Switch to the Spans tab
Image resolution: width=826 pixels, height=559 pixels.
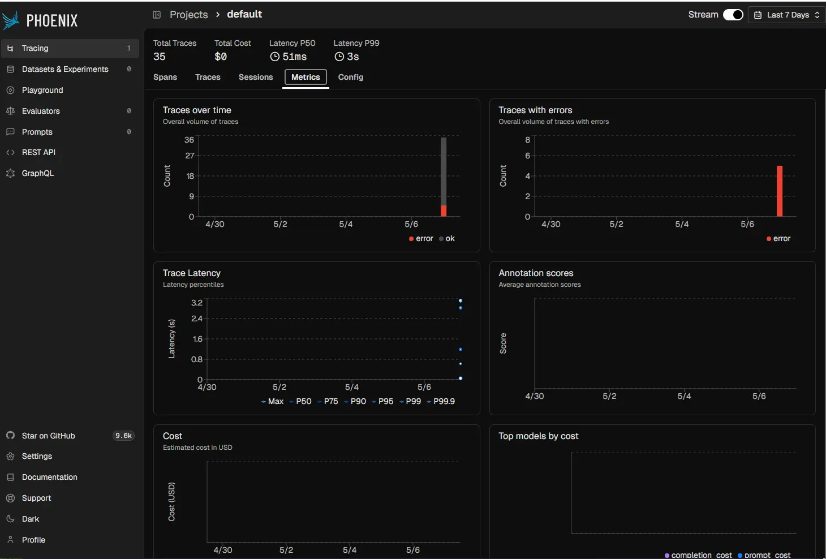165,78
